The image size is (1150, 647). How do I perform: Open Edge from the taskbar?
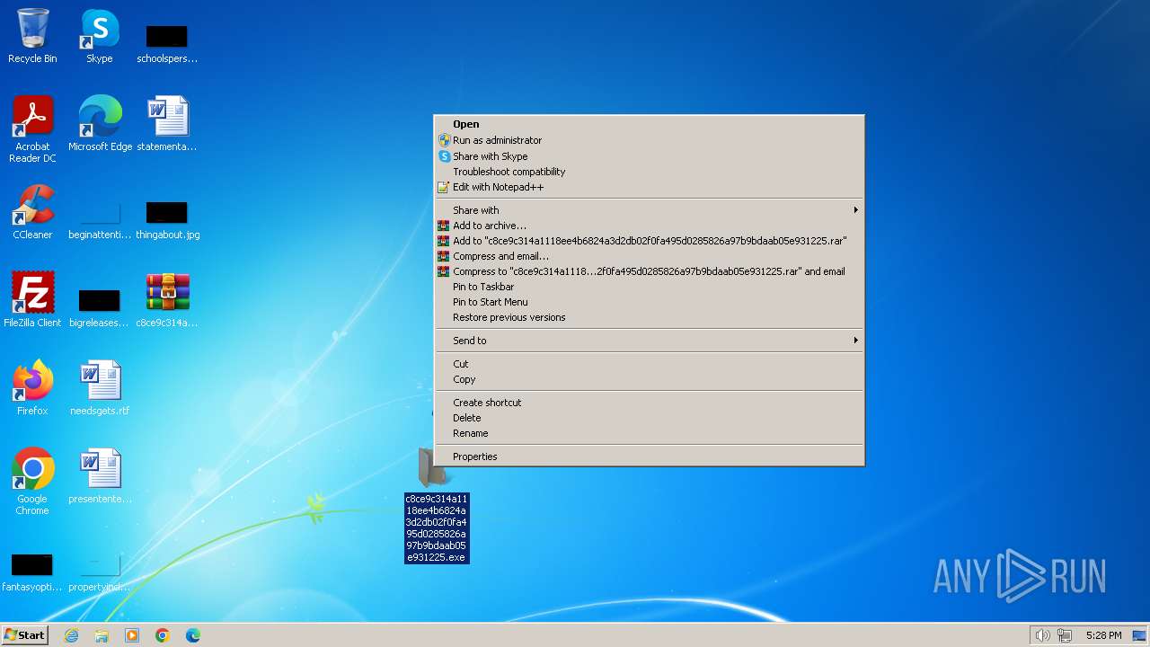193,635
